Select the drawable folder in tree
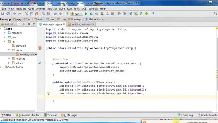Viewport: 218px width, 123px height. click(x=19, y=46)
